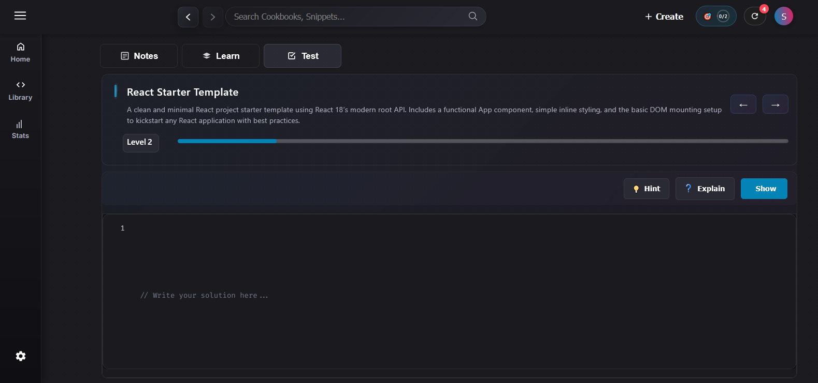This screenshot has height=383, width=818.
Task: Navigate forward with the right chevron
Action: [x=212, y=17]
